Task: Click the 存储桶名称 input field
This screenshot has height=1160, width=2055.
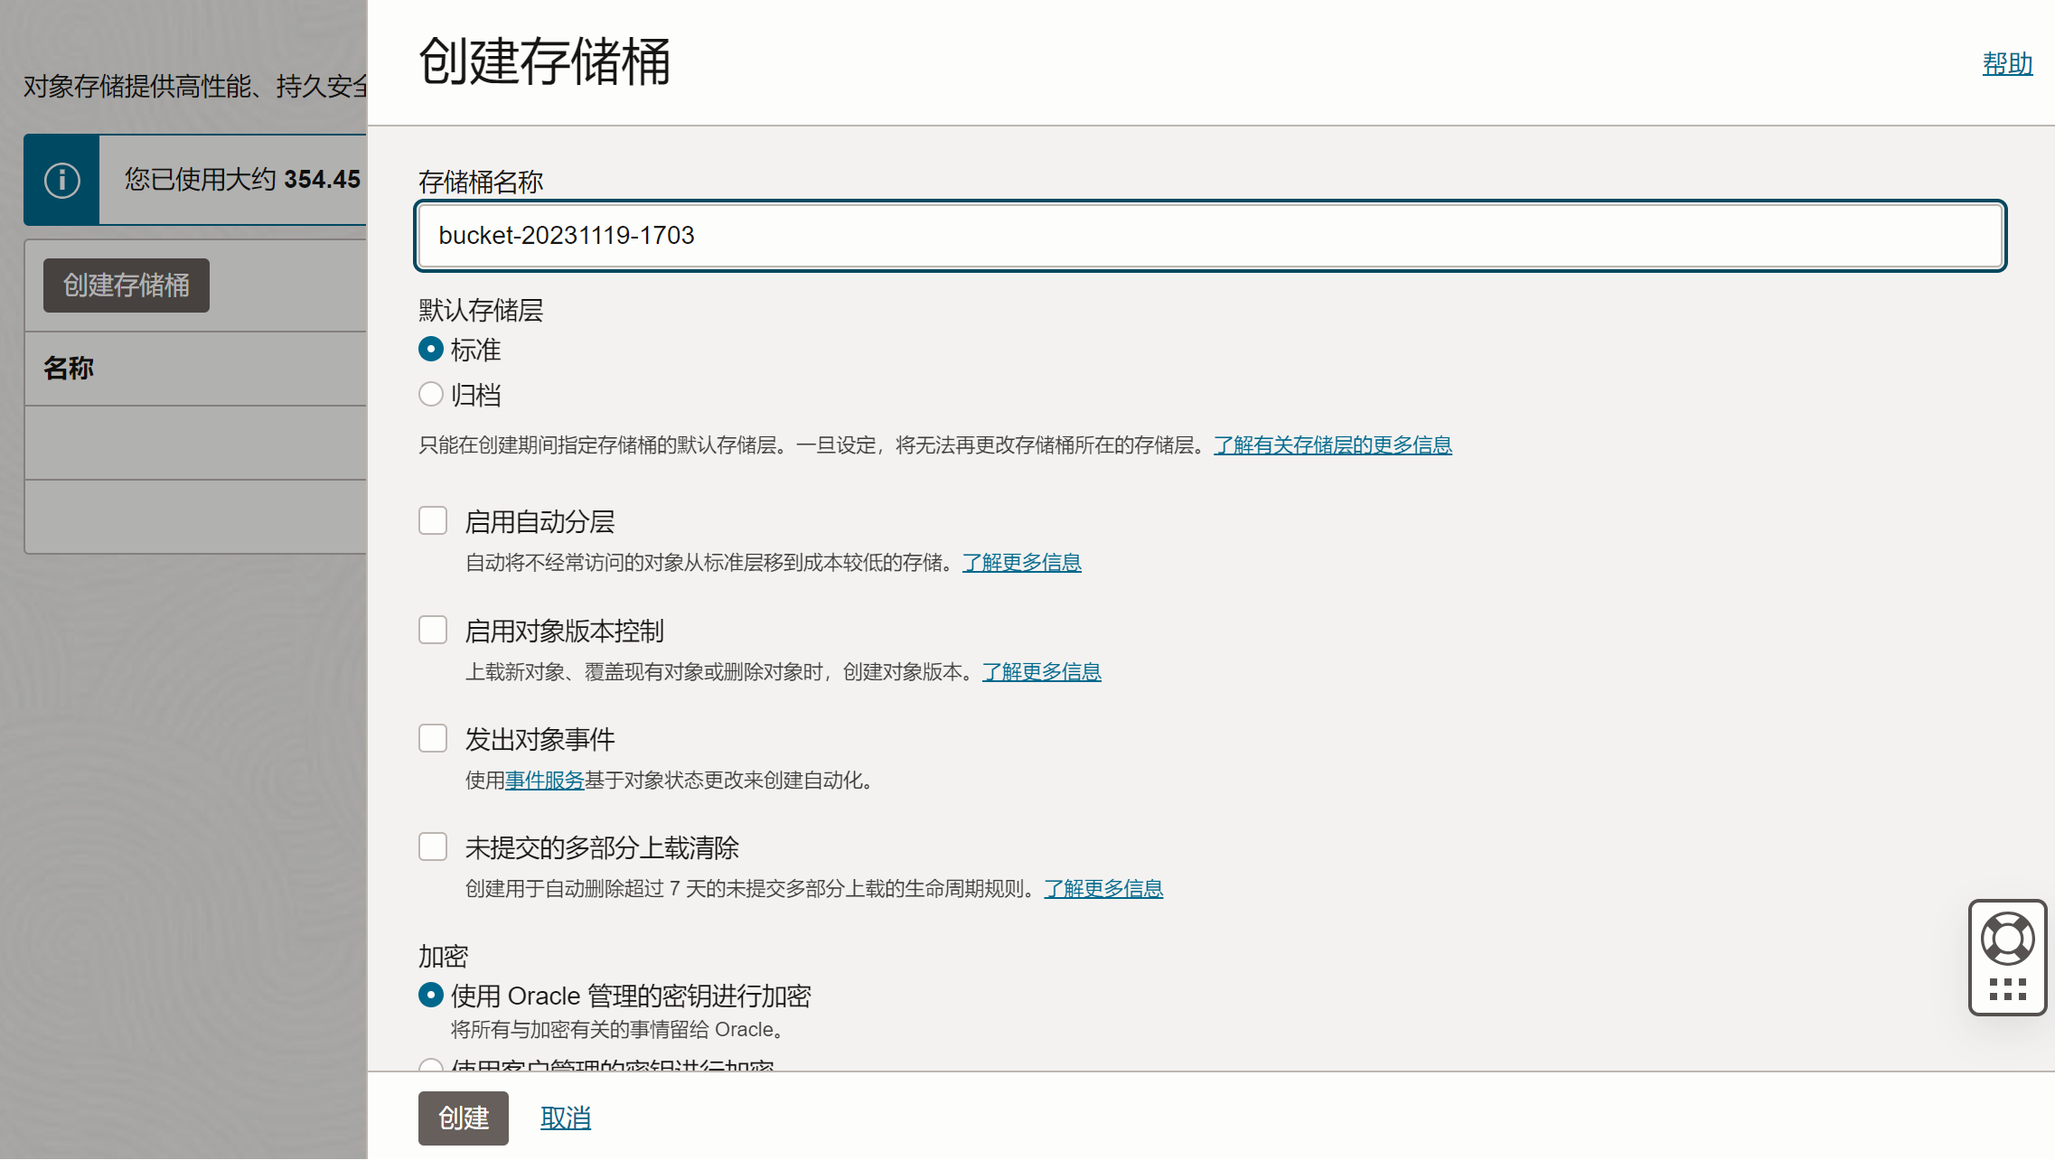Action: tap(1210, 236)
